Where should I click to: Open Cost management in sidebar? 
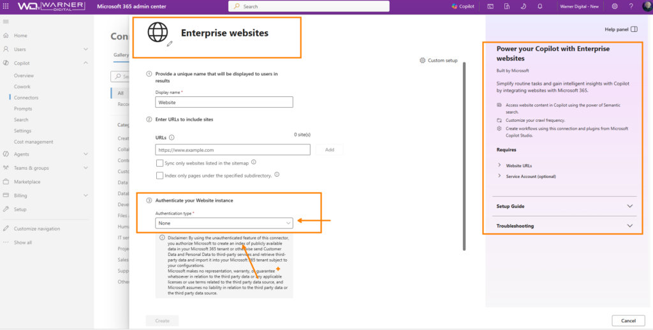[33, 142]
